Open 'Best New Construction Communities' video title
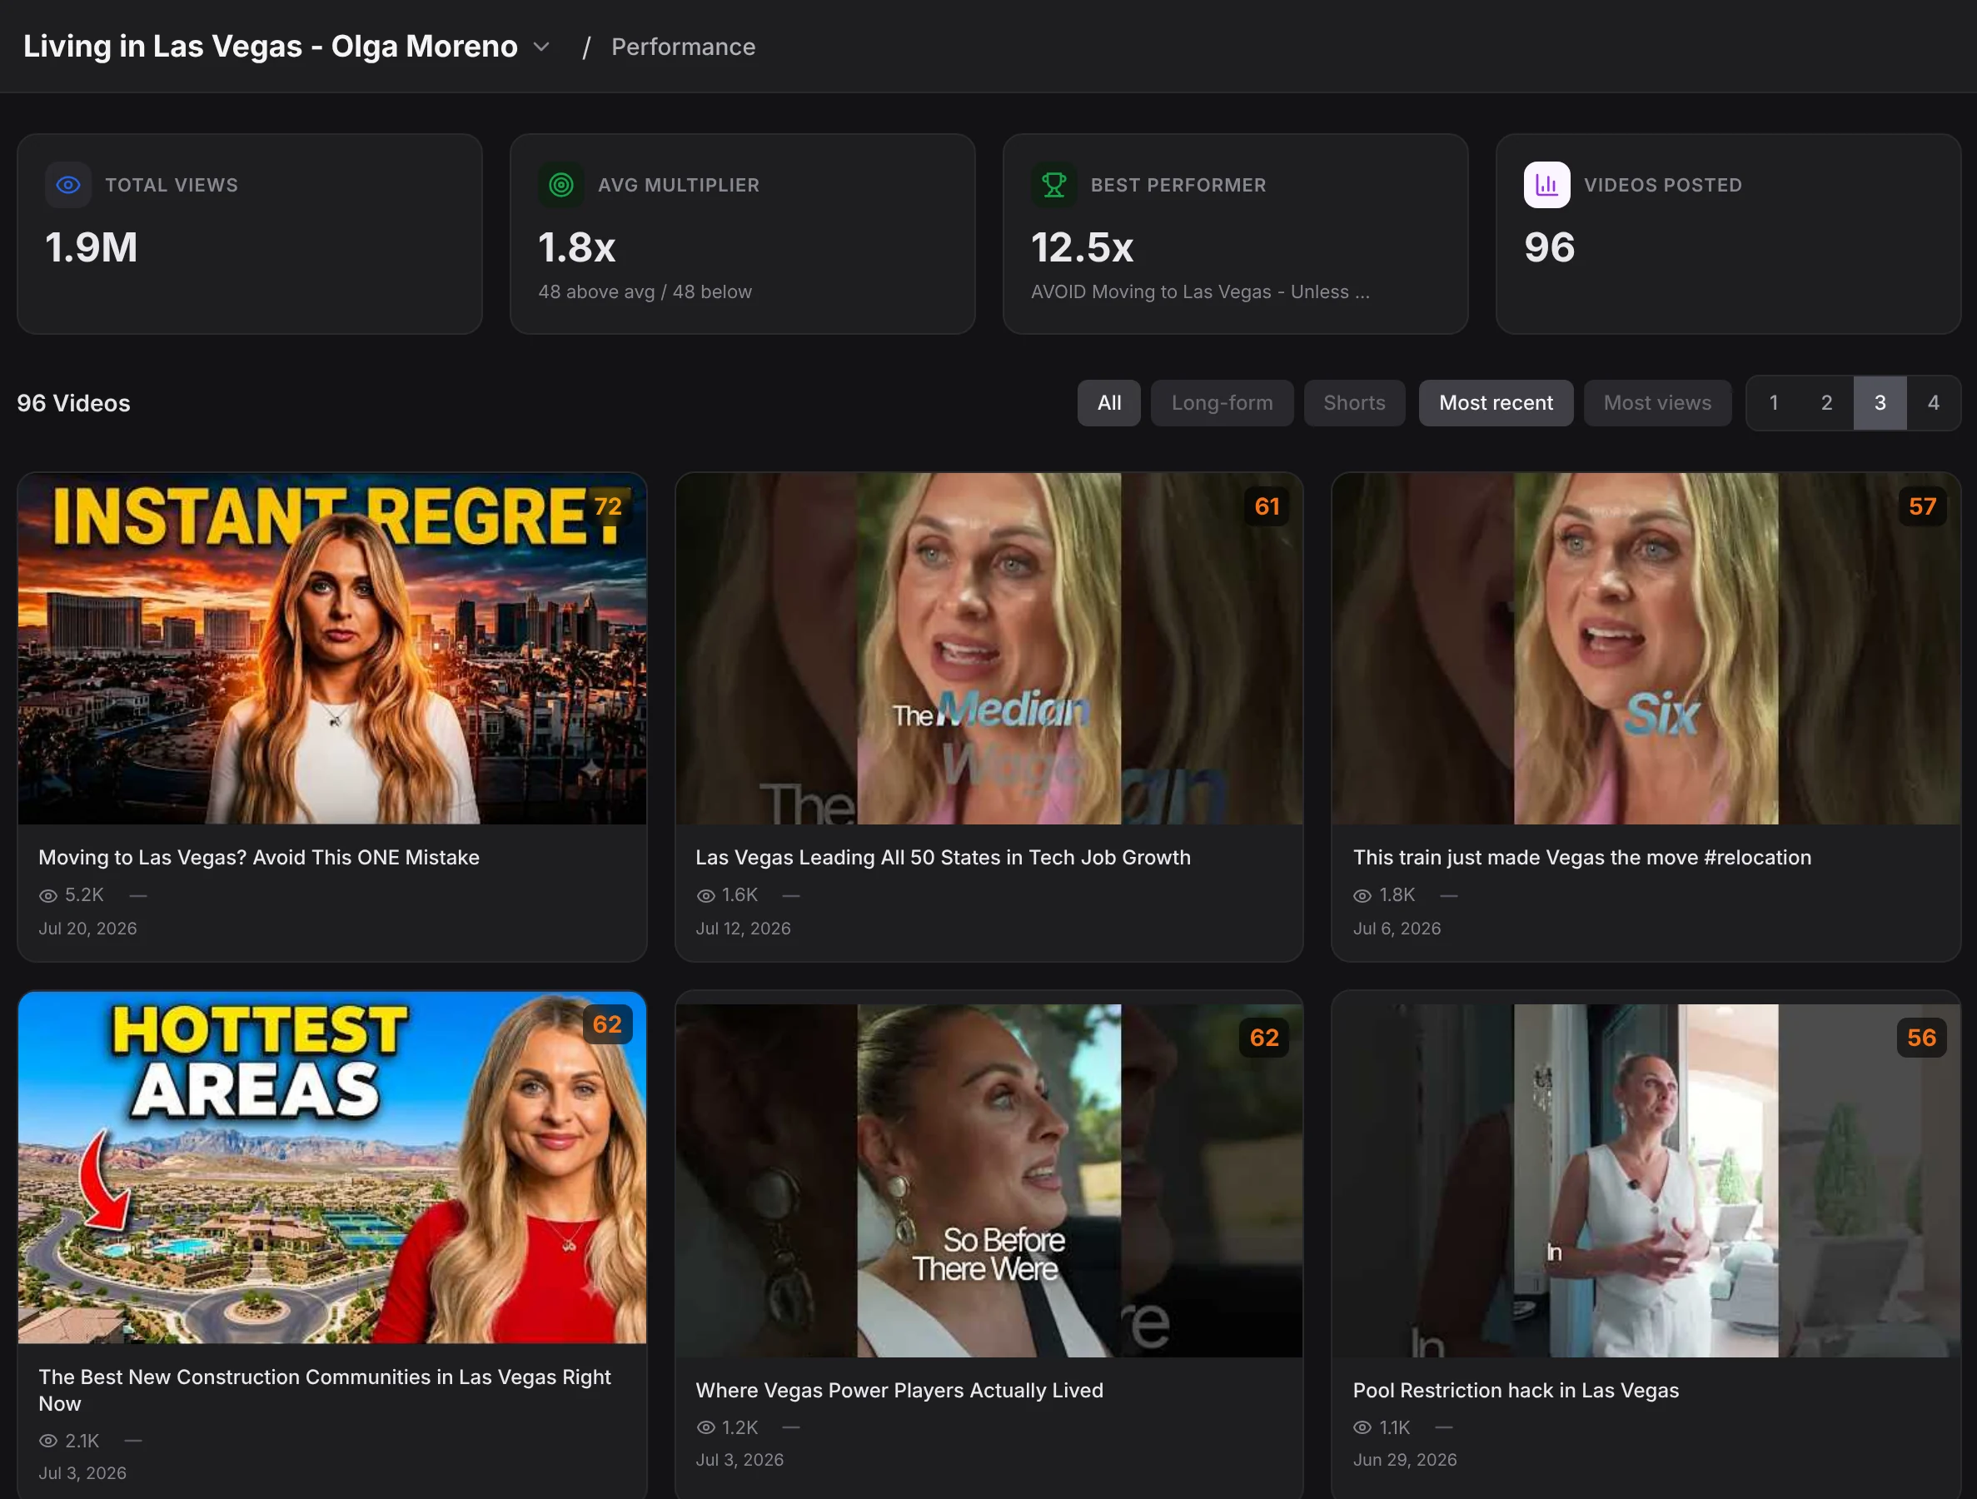Image resolution: width=1977 pixels, height=1499 pixels. click(325, 1390)
